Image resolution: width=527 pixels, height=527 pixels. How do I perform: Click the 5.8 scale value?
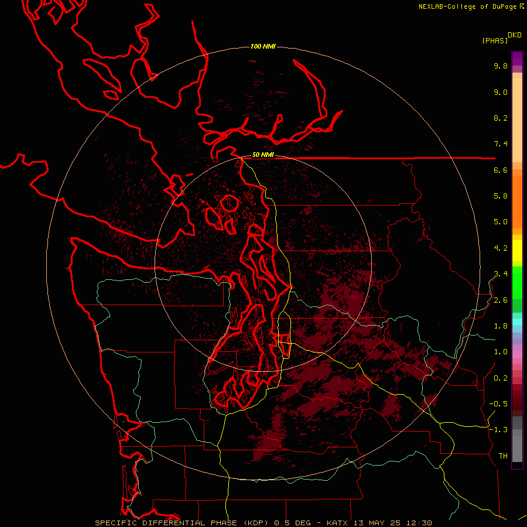point(501,196)
